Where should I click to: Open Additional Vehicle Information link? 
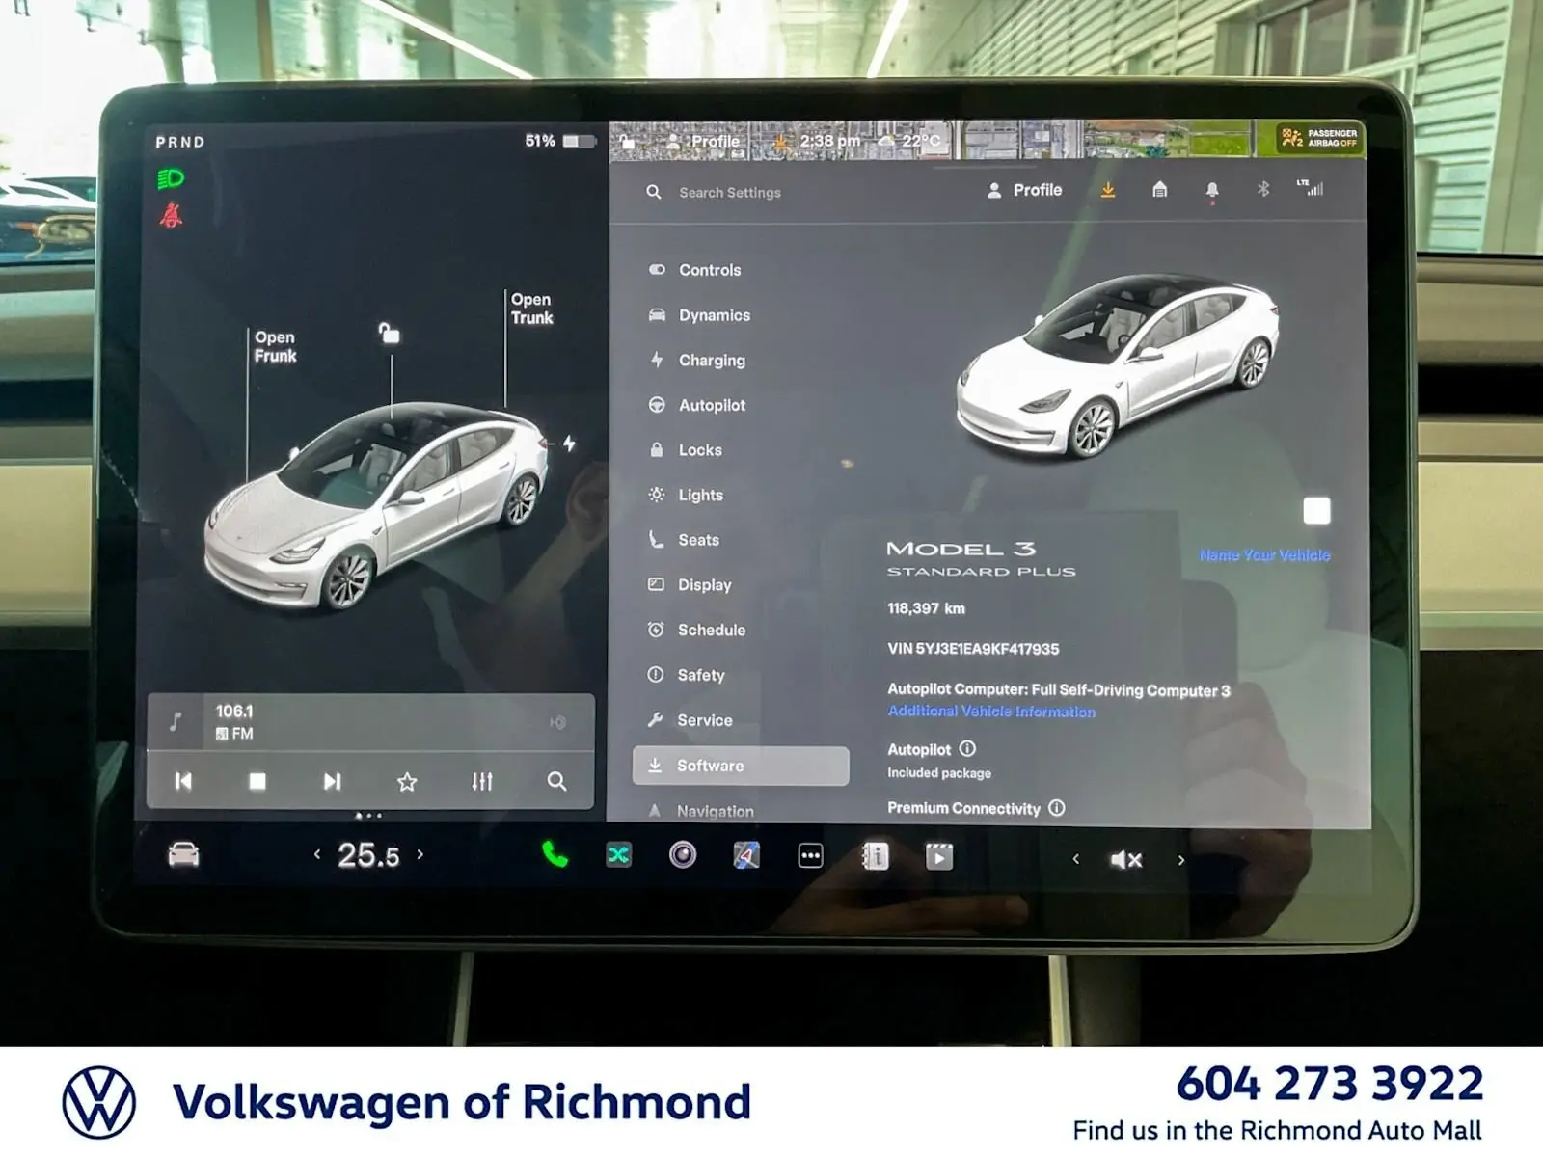(x=991, y=712)
